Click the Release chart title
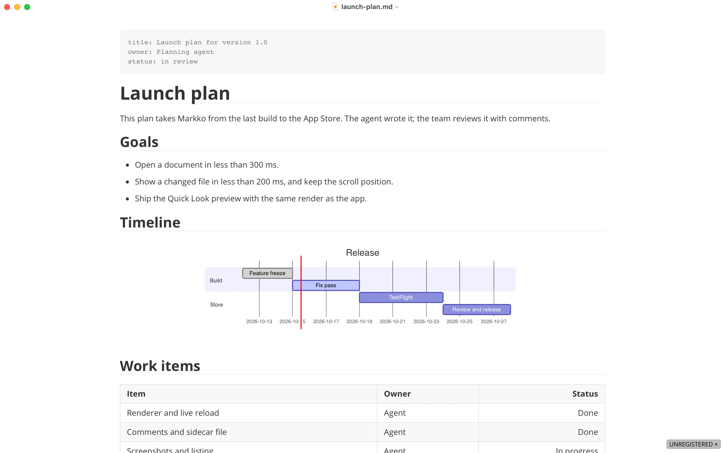The width and height of the screenshot is (725, 453). (362, 253)
